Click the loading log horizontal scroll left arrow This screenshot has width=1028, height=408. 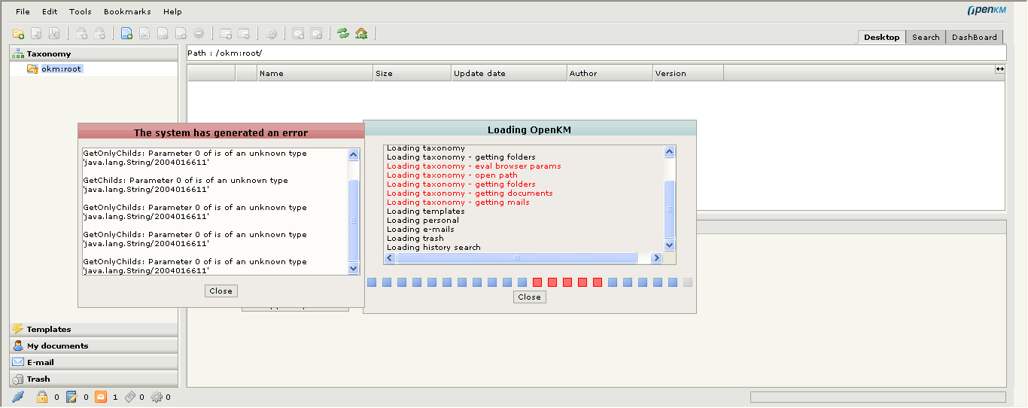coord(390,257)
